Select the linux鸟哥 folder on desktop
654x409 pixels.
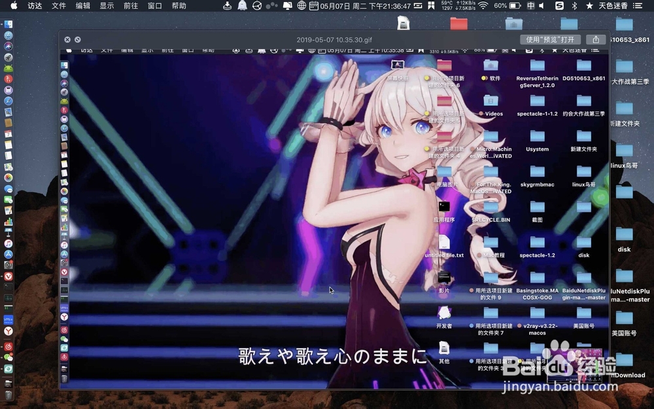click(x=624, y=155)
